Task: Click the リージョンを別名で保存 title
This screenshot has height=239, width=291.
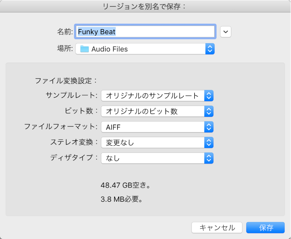Action: tap(144, 7)
